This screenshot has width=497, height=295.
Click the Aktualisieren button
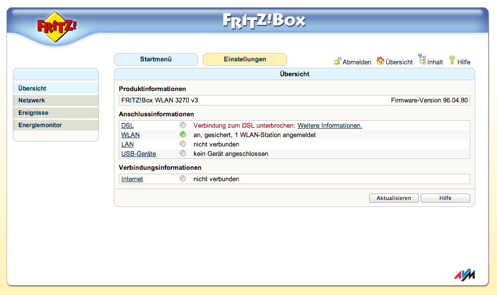[394, 198]
